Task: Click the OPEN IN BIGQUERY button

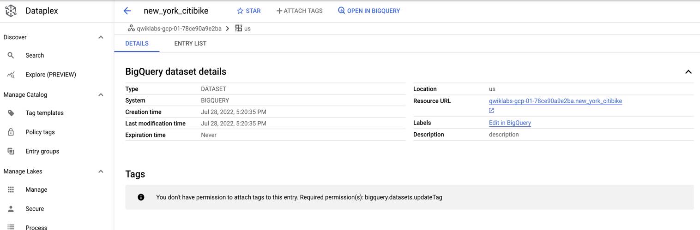Action: click(368, 11)
